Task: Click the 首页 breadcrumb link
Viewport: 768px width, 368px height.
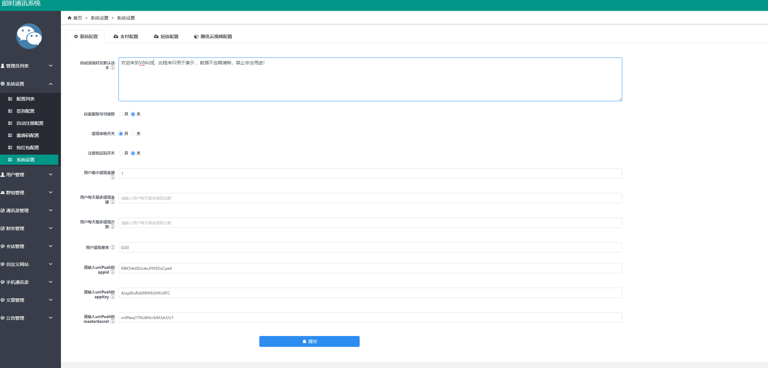Action: coord(77,18)
